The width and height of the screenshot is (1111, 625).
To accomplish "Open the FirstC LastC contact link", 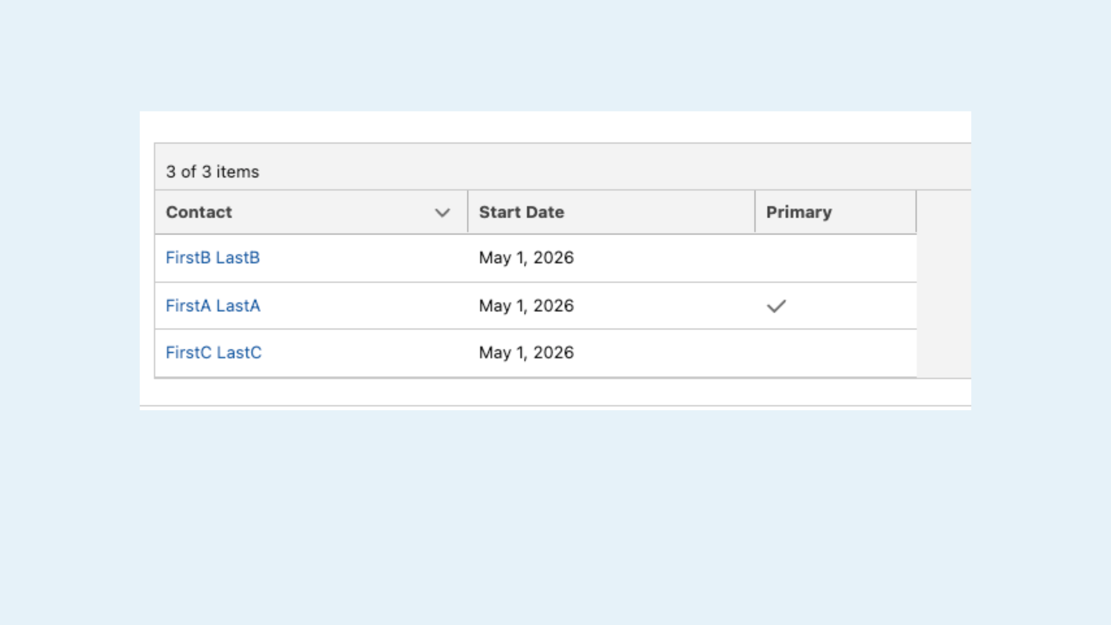I will (x=213, y=352).
